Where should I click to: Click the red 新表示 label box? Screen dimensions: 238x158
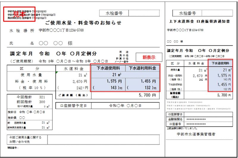[x=149, y=57]
